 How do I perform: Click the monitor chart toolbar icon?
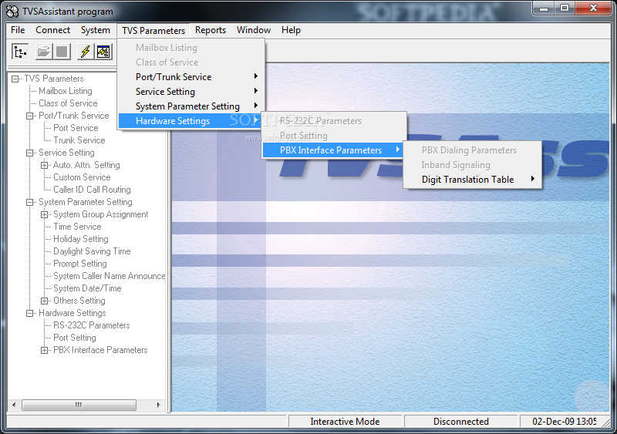(x=103, y=52)
